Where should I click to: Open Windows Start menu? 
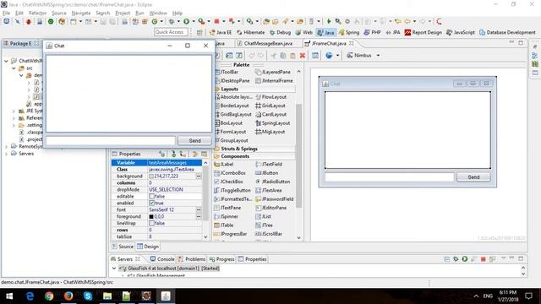click(x=9, y=296)
